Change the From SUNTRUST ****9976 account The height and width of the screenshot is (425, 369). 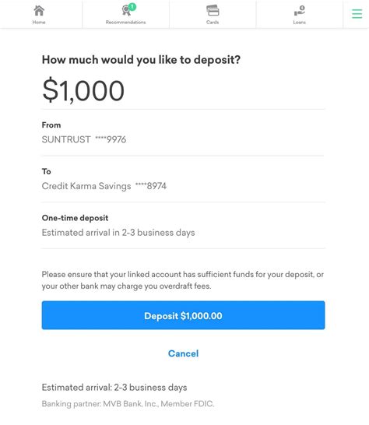tap(183, 133)
